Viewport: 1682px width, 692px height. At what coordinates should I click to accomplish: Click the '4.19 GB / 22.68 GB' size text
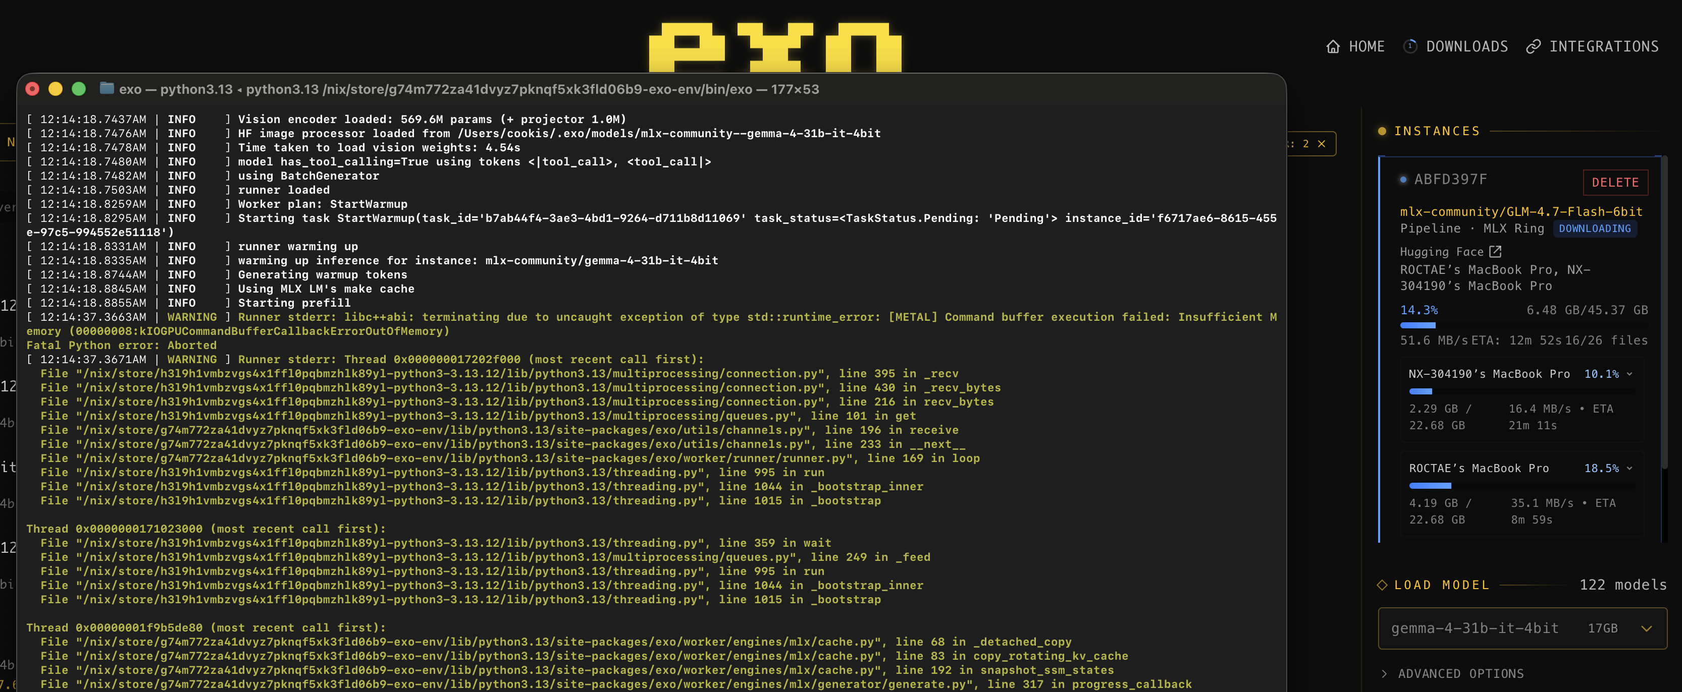click(1440, 511)
